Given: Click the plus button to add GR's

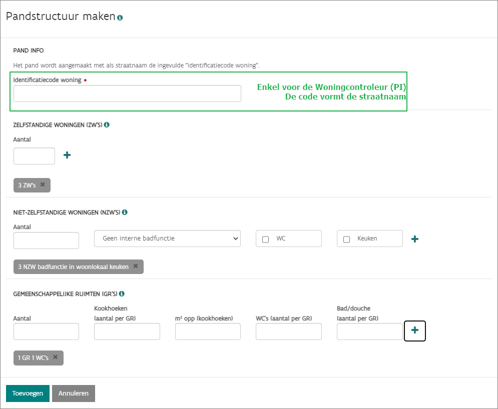Looking at the screenshot, I should coord(415,331).
